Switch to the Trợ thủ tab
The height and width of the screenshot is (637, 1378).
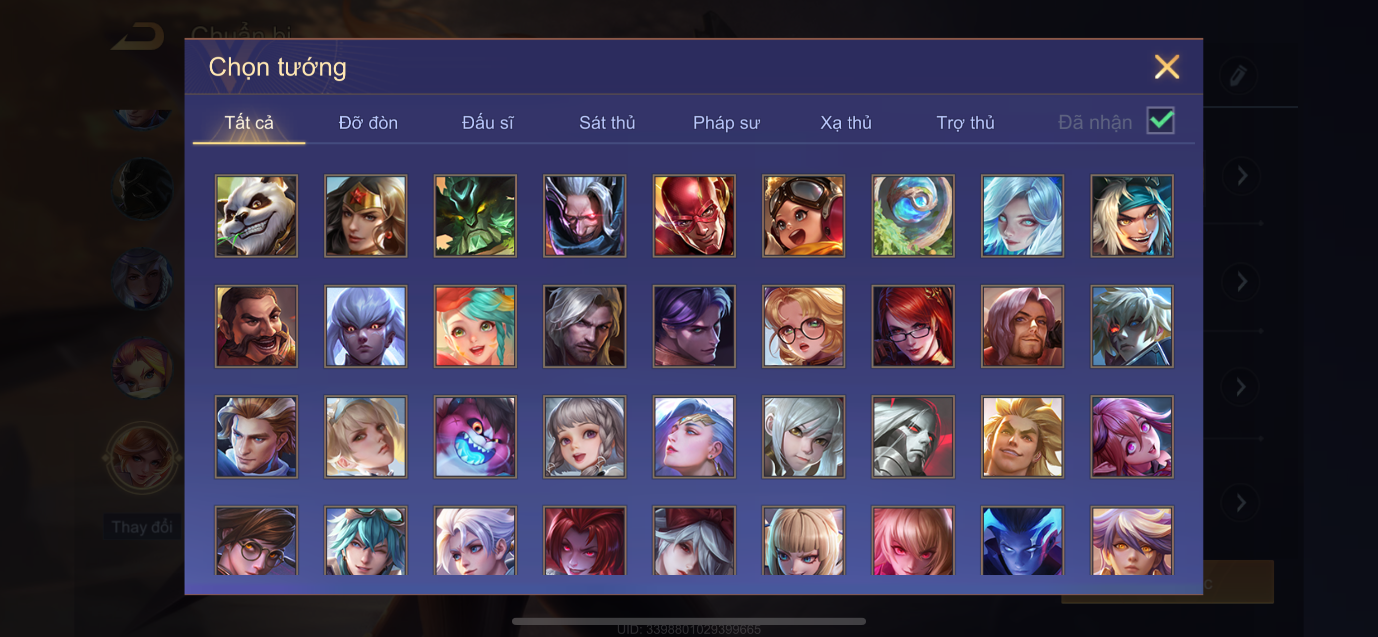click(x=965, y=123)
